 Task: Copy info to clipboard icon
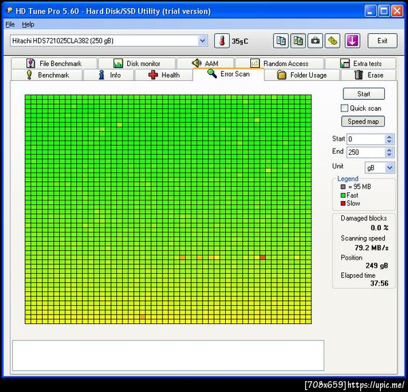click(x=281, y=41)
